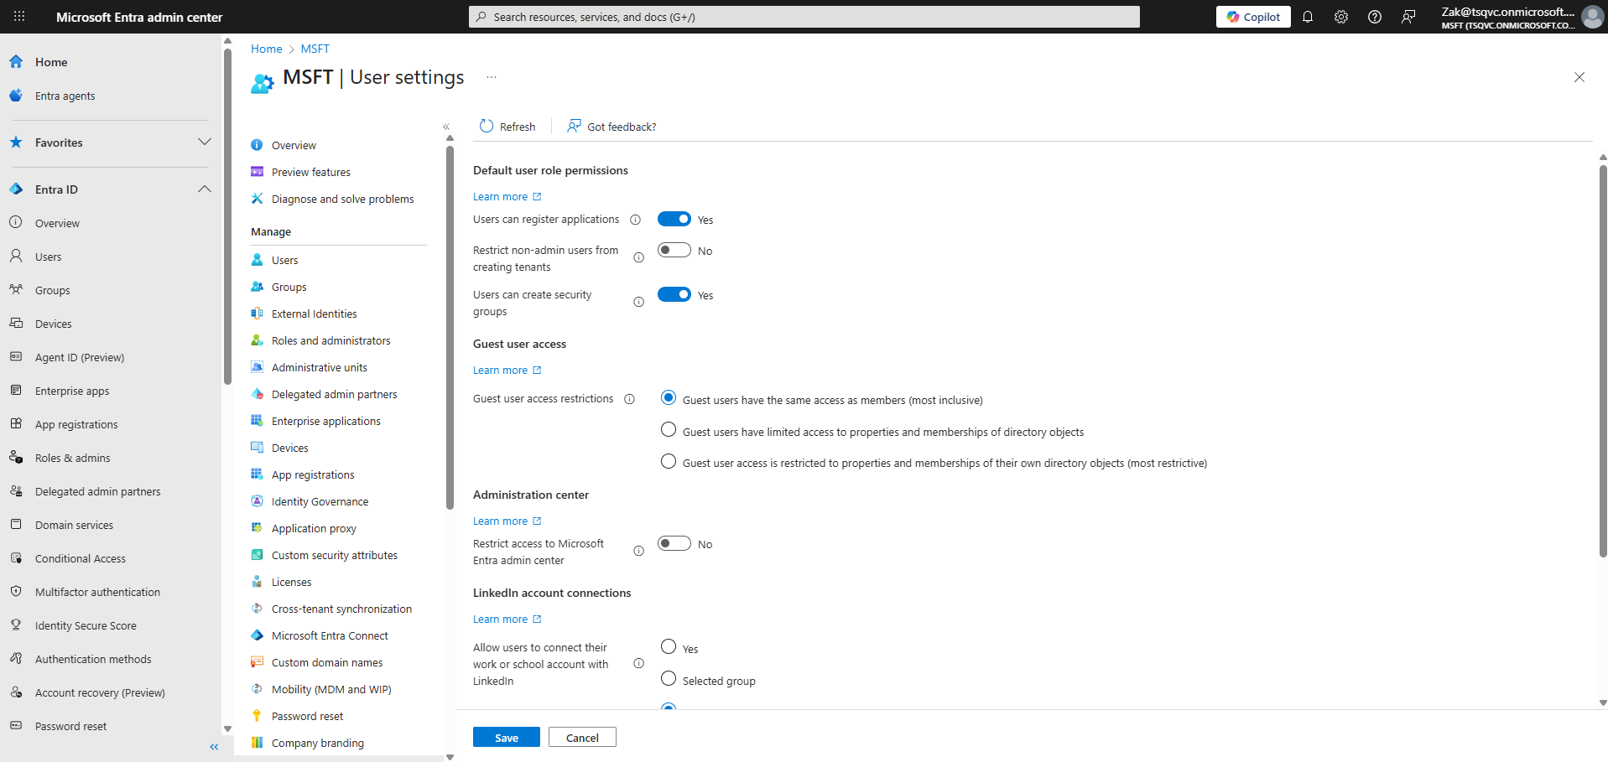Open the app launcher waffle icon
Viewport: 1608px width, 762px height.
pyautogui.click(x=19, y=17)
